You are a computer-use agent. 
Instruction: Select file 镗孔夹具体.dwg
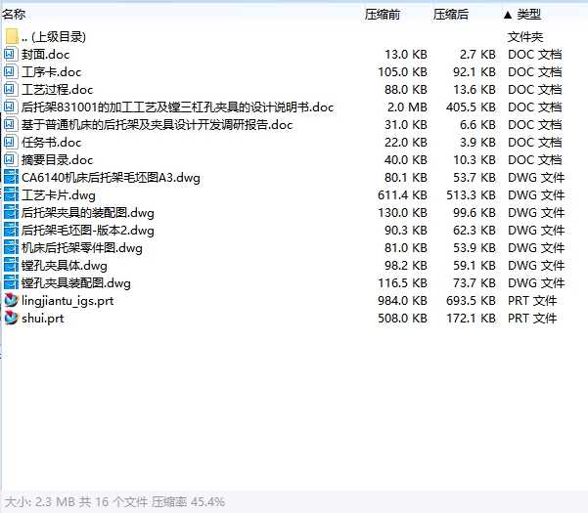(65, 266)
